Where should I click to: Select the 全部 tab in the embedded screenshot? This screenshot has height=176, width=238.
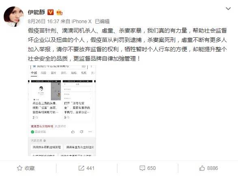pos(34,73)
